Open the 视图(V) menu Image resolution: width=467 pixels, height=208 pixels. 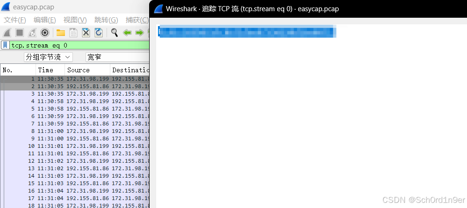pos(75,20)
